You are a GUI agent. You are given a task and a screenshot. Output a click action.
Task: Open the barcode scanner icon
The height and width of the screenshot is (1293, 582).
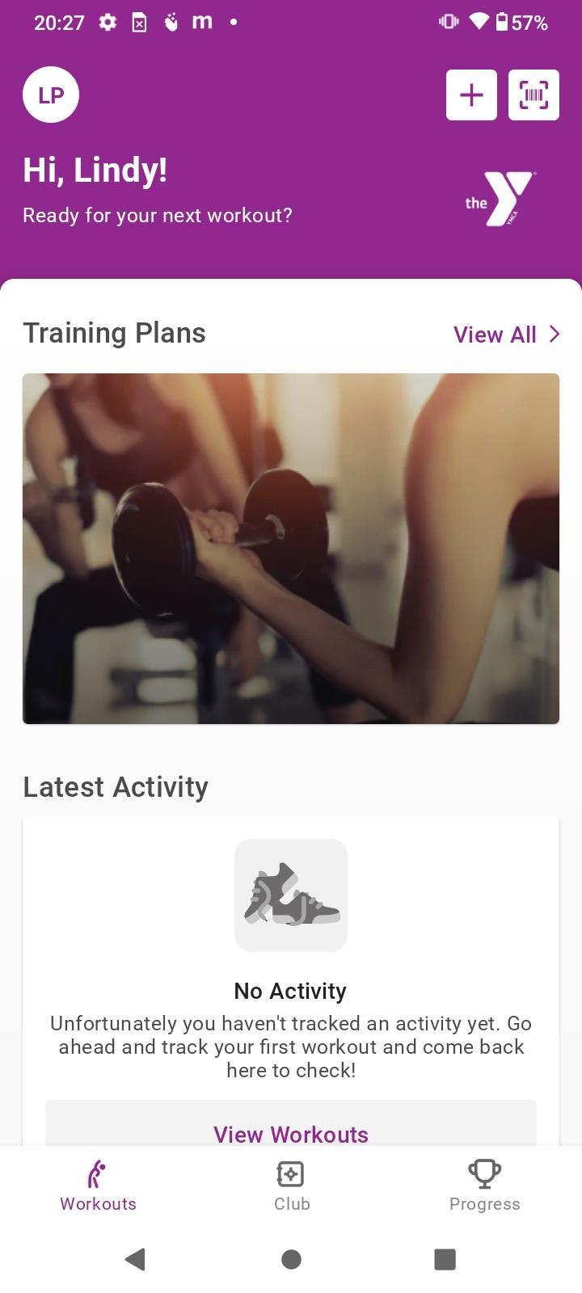[x=533, y=95]
